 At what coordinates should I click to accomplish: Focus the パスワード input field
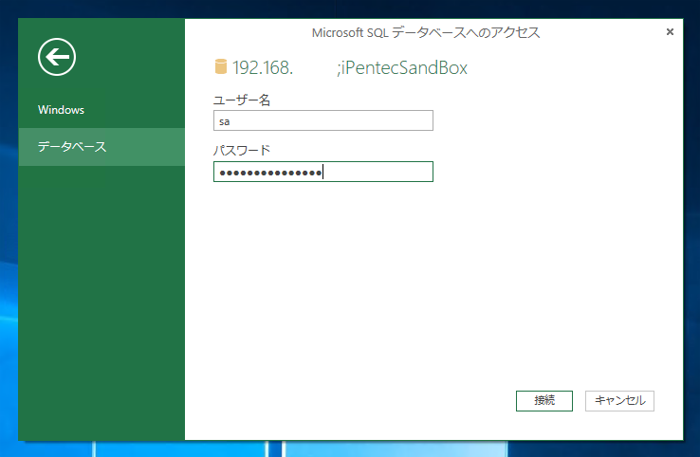(x=323, y=172)
